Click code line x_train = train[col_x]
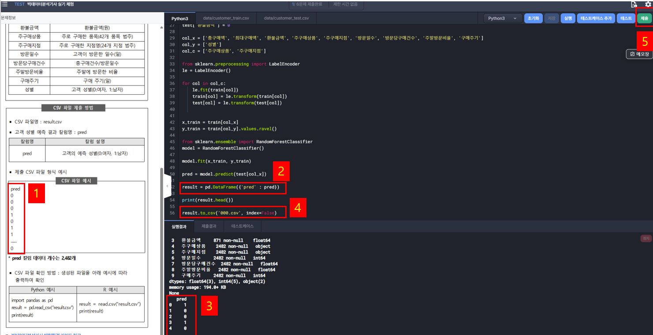 (x=210, y=123)
